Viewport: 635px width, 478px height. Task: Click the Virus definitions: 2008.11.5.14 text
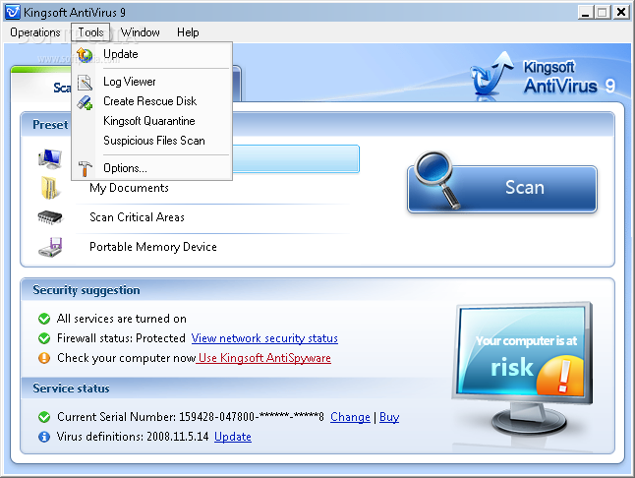click(x=133, y=437)
